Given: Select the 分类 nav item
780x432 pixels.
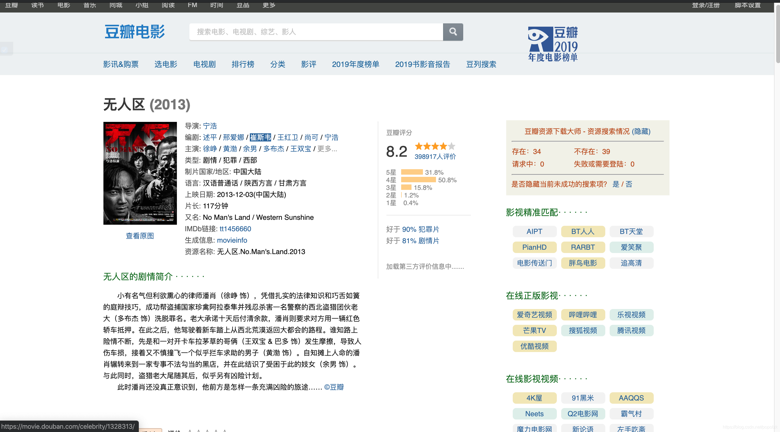Looking at the screenshot, I should [x=278, y=64].
